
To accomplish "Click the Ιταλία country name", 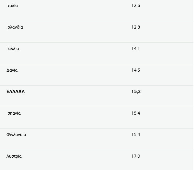I will point(12,6).
